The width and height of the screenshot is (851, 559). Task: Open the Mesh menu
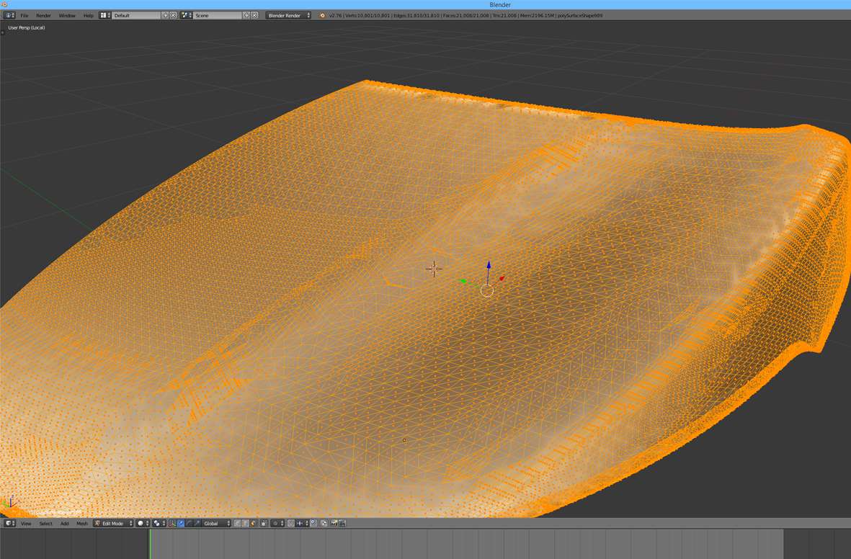[x=82, y=523]
